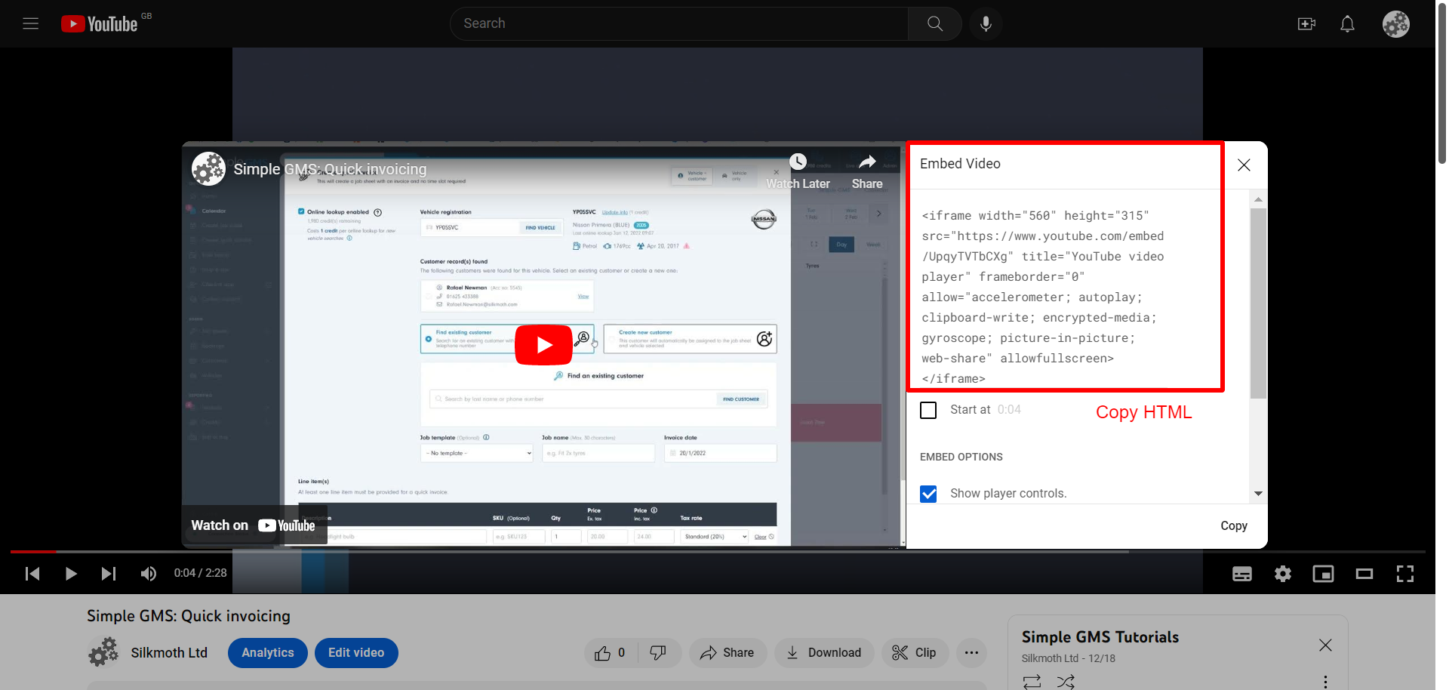Enable miniplayer mode
Screen dimensions: 1449x690
pyautogui.click(x=1324, y=574)
